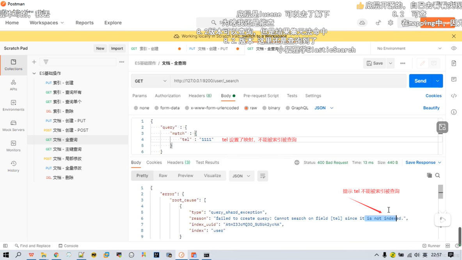Open the JSON format dropdown
The height and width of the screenshot is (260, 462).
[323, 108]
